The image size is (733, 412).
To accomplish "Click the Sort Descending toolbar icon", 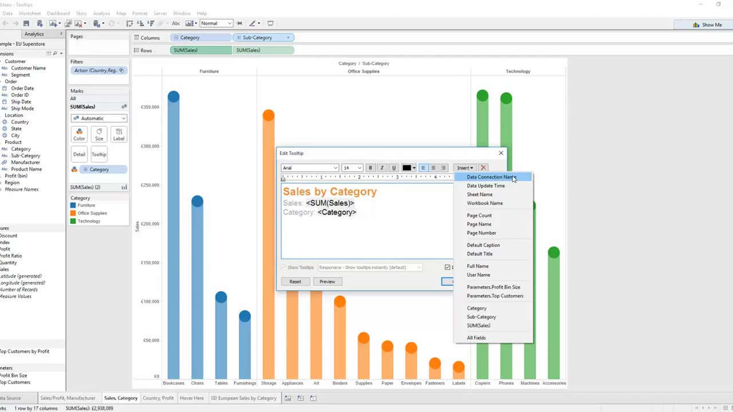I will point(151,23).
